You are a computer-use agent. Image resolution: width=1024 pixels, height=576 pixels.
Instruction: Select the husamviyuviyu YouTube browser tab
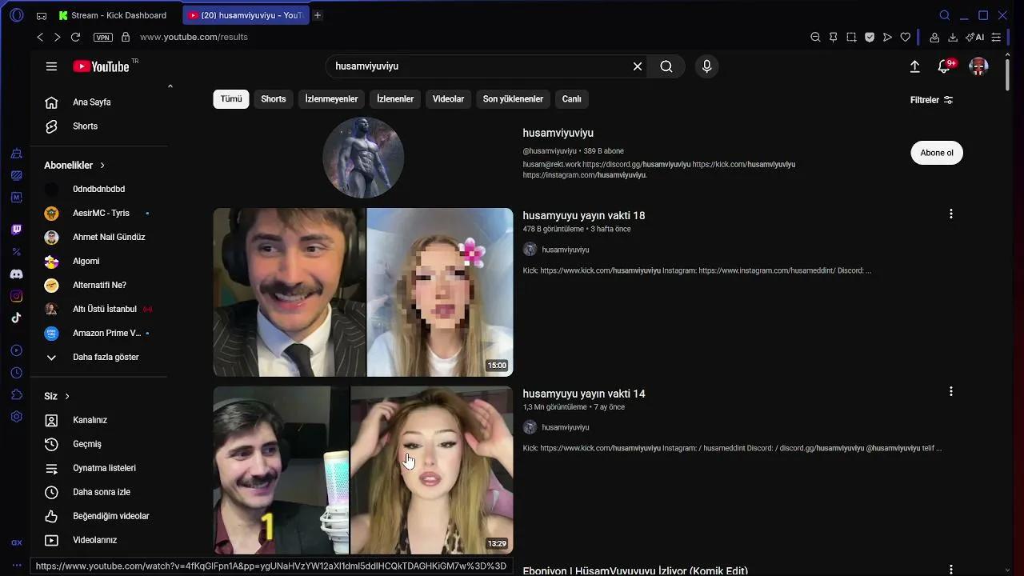245,15
